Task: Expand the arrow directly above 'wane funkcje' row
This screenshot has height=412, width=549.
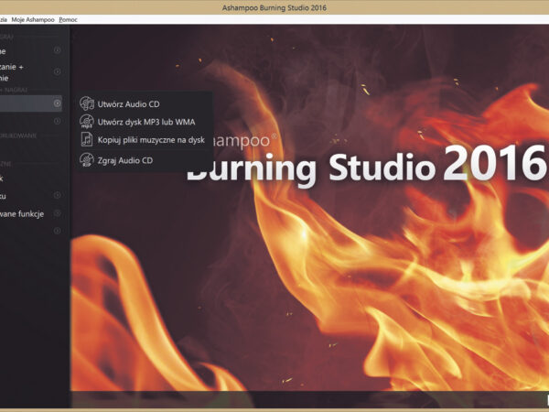Action: 57,195
